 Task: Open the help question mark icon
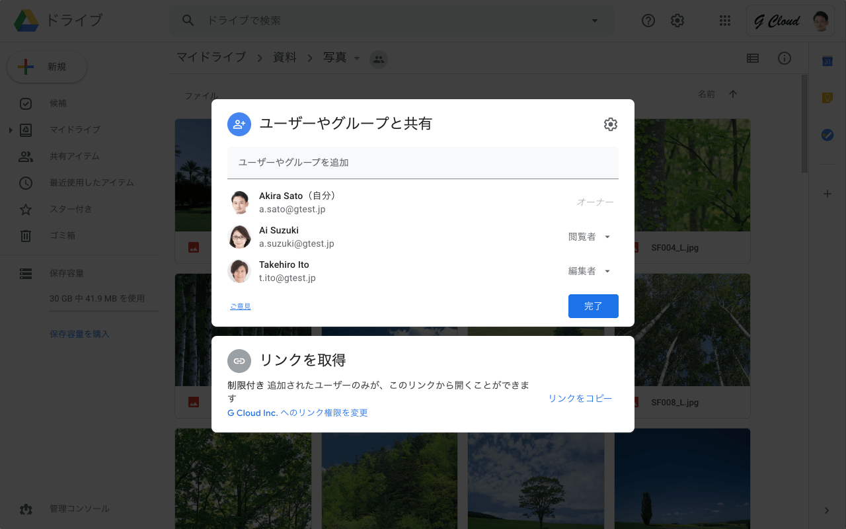(x=648, y=20)
